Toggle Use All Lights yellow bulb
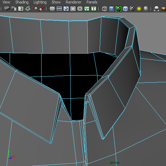 tap(139, 9)
